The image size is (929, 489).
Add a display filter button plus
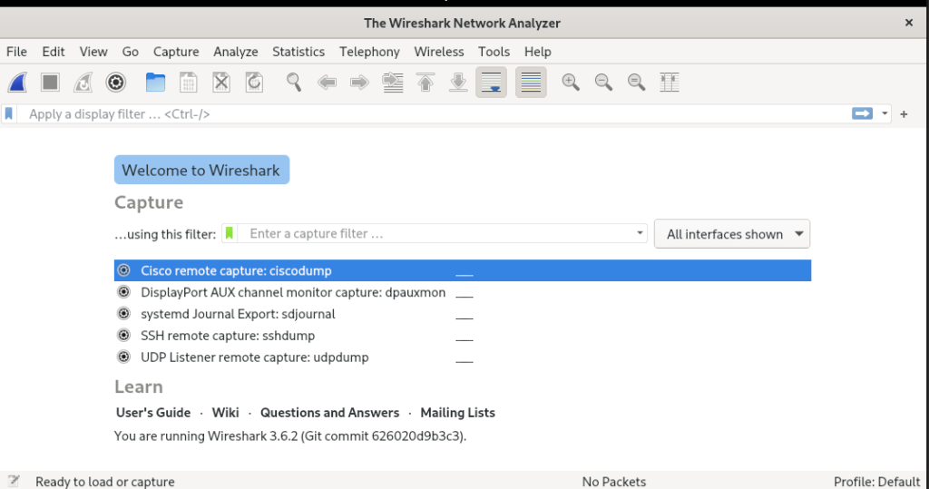(x=904, y=114)
